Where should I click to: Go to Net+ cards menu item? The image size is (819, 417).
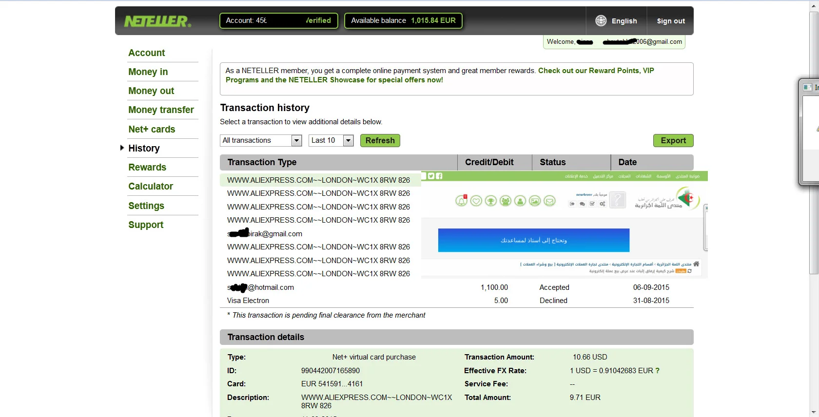[x=152, y=129]
